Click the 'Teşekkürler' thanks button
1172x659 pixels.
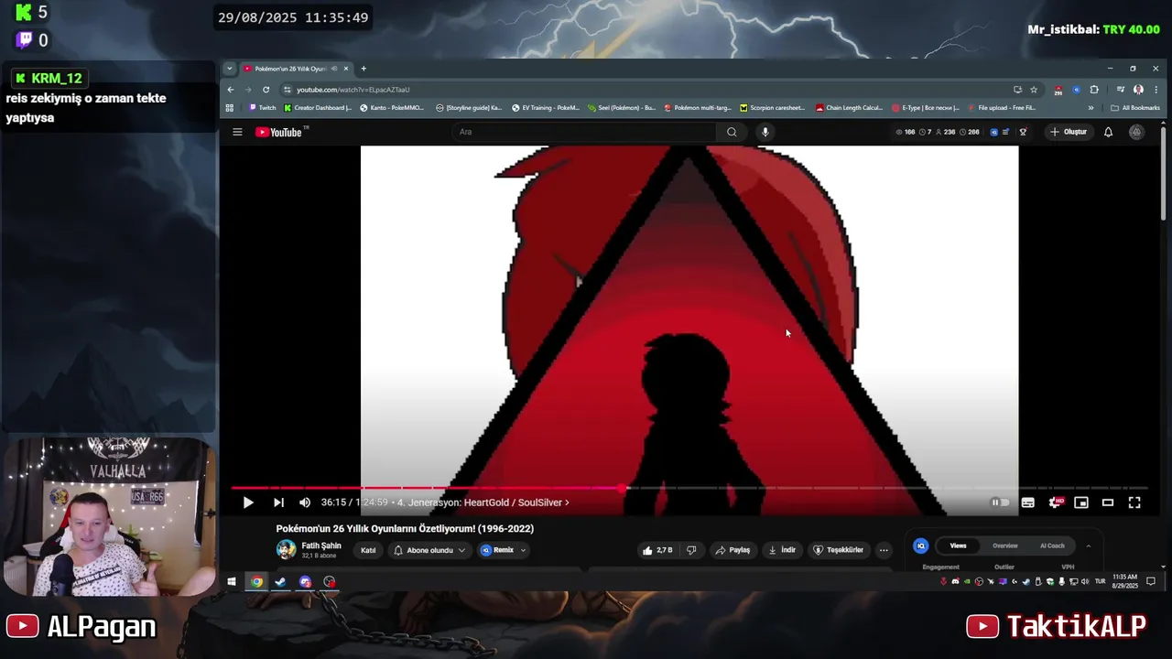click(840, 550)
